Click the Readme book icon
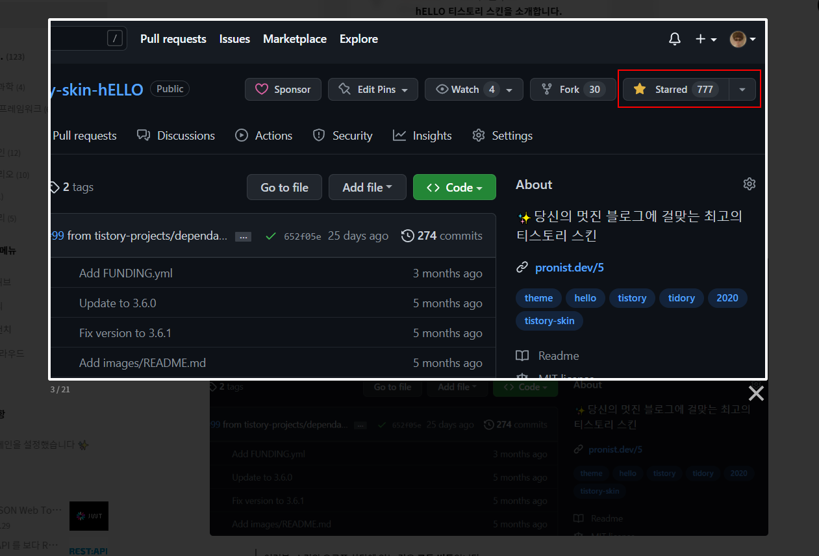Screen dimensions: 819x556 [x=522, y=355]
